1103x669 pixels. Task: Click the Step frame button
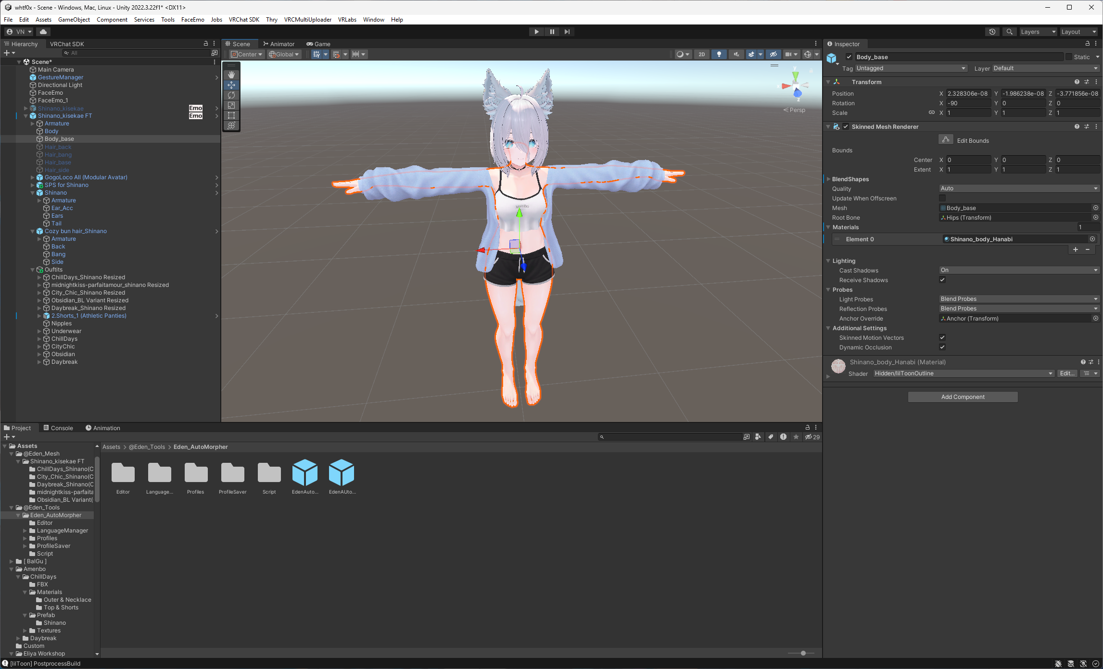[x=567, y=32]
